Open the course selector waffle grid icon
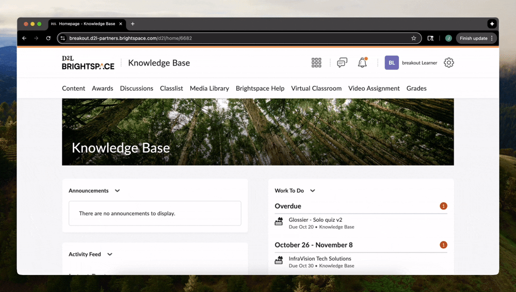This screenshot has width=516, height=292. 316,62
